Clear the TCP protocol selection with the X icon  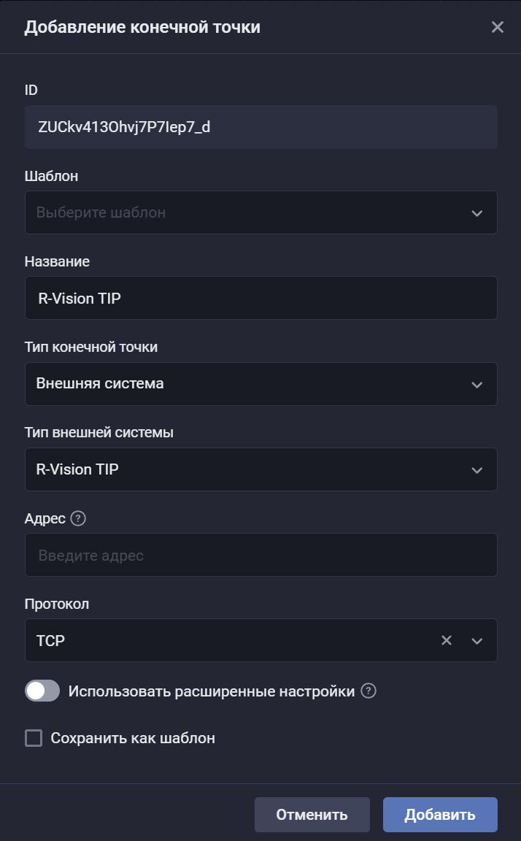[445, 640]
